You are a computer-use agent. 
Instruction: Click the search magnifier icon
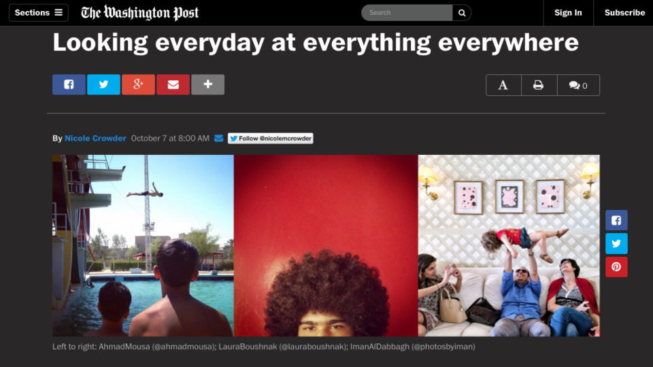point(462,13)
